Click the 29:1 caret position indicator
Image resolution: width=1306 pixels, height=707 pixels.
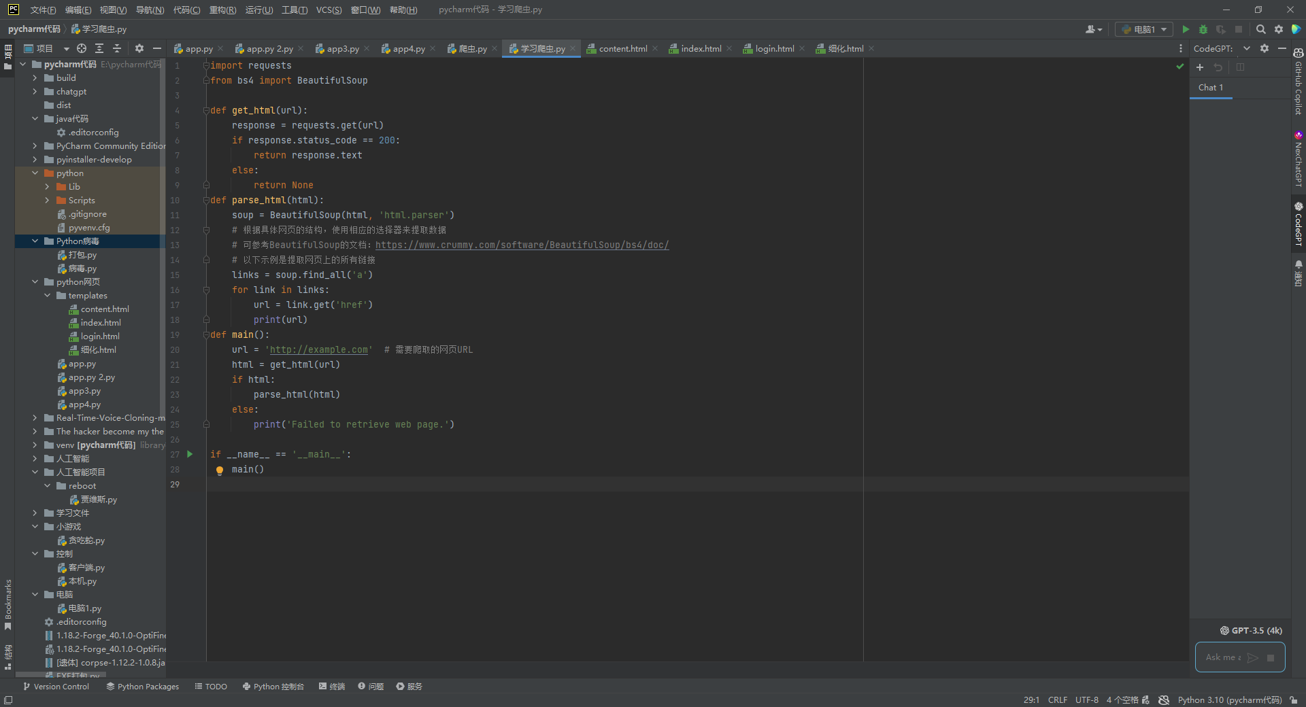coord(1031,700)
